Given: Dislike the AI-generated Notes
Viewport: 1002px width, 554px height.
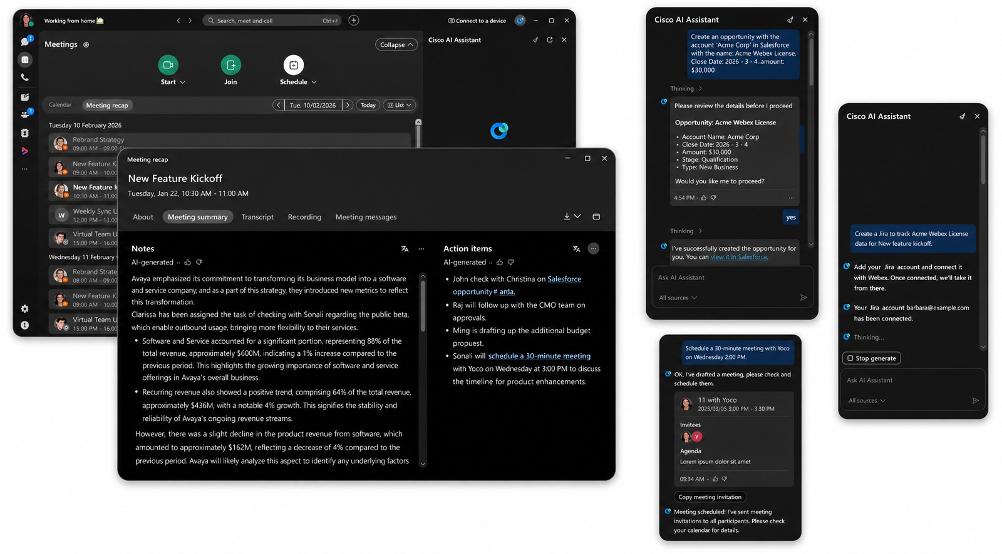Looking at the screenshot, I should [x=199, y=263].
